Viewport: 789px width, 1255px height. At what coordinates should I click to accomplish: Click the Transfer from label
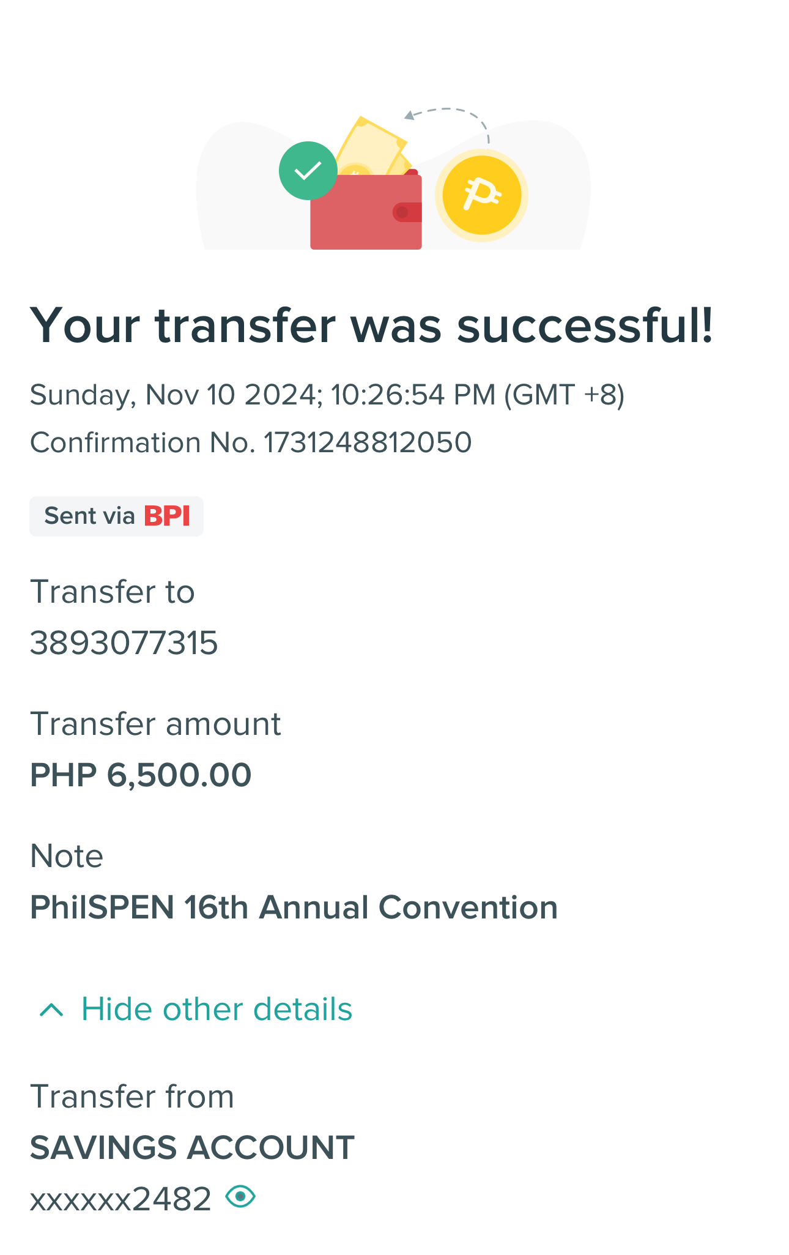pos(132,1096)
